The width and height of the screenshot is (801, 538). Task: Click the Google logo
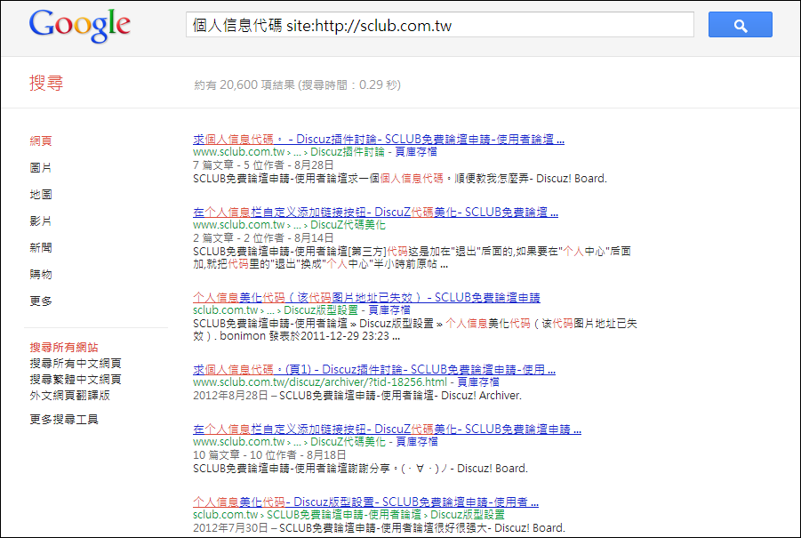tap(80, 26)
